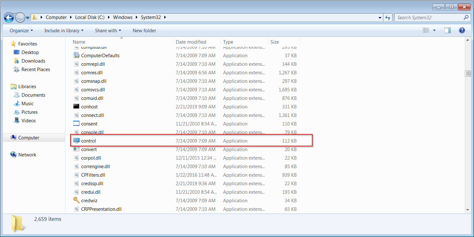Select the conhost console application icon
The image size is (474, 237).
[x=76, y=106]
